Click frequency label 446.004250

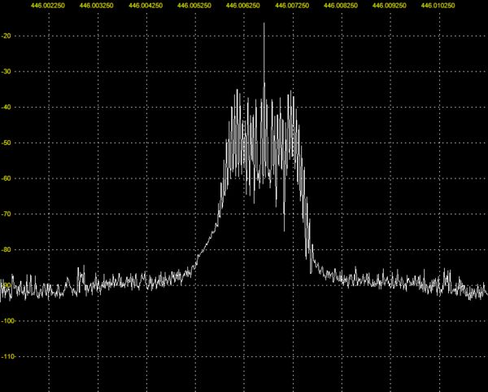point(146,6)
